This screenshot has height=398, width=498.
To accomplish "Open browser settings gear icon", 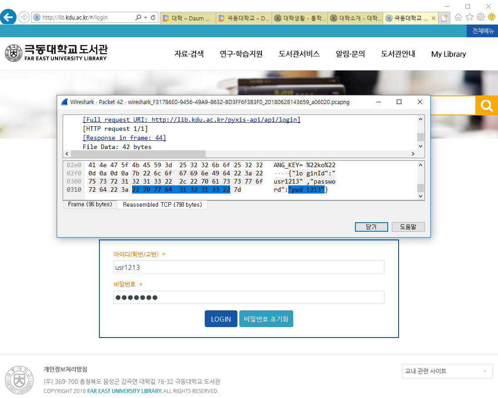I will [481, 17].
